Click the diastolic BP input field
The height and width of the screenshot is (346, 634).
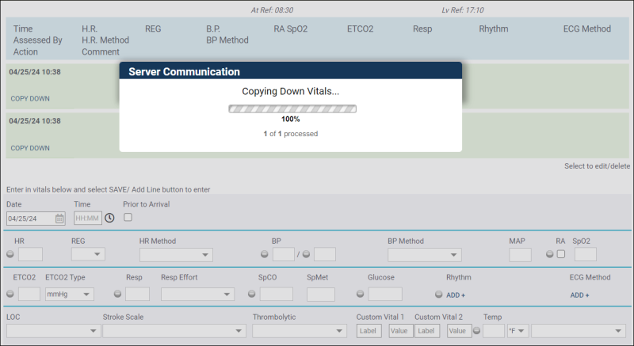tap(325, 254)
